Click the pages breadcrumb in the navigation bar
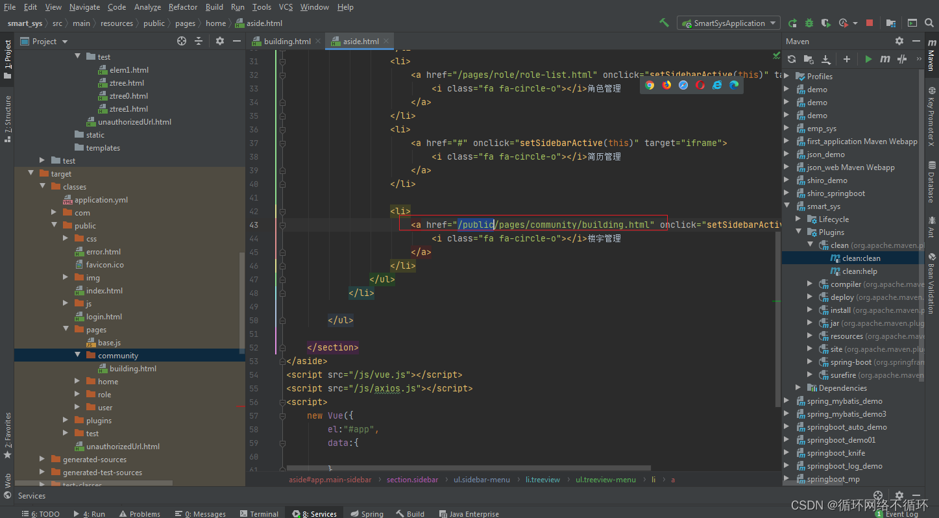939x518 pixels. (x=185, y=23)
